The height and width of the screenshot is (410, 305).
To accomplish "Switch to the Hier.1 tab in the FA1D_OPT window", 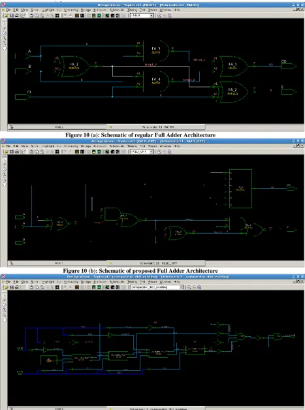I will click(57, 263).
